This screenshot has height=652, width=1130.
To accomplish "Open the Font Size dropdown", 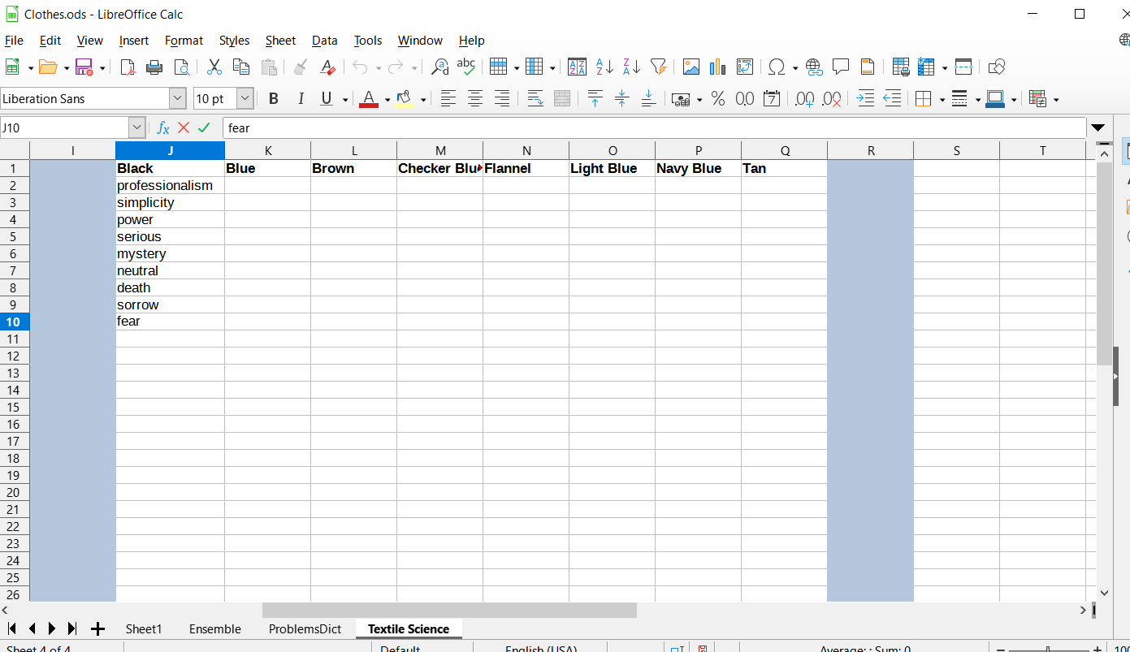I will [x=245, y=99].
